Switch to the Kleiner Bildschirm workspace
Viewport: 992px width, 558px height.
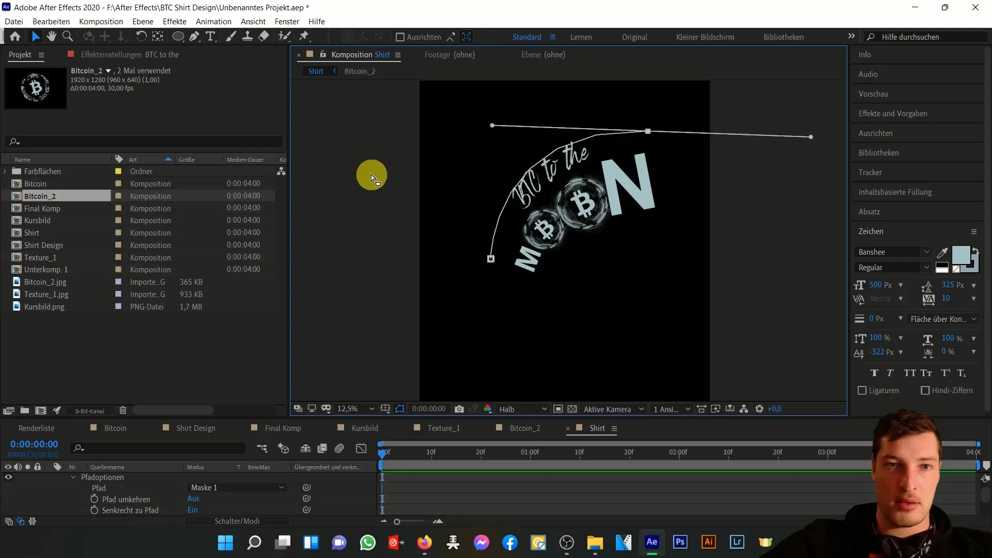[x=705, y=37]
